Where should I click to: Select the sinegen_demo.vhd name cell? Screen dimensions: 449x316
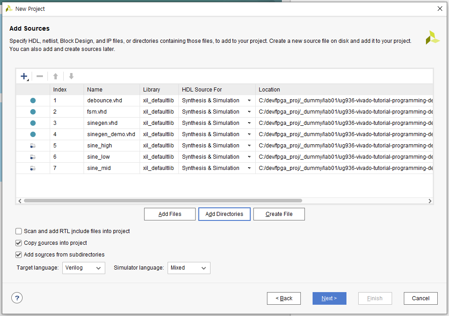[112, 134]
